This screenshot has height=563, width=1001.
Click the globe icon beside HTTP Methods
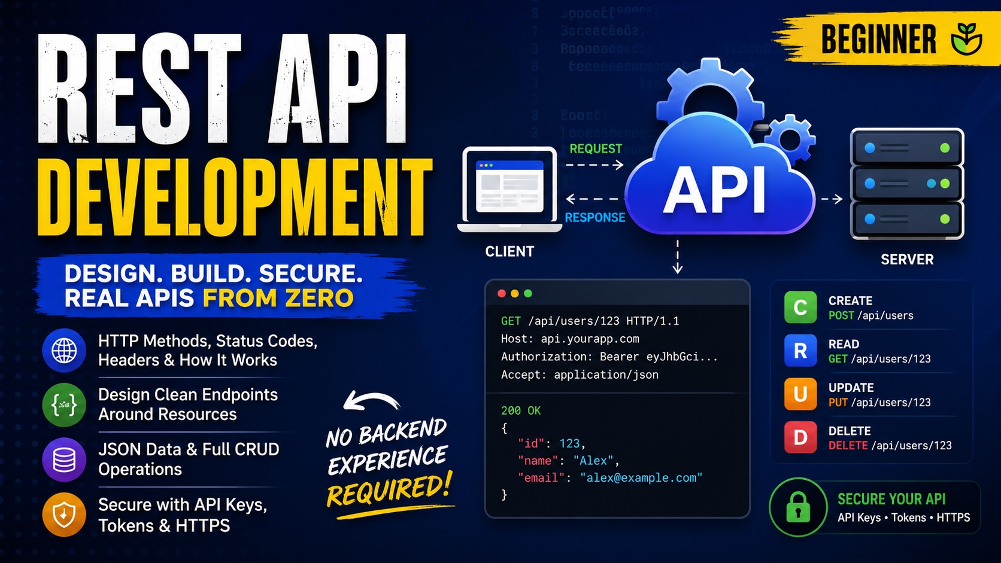[x=64, y=351]
